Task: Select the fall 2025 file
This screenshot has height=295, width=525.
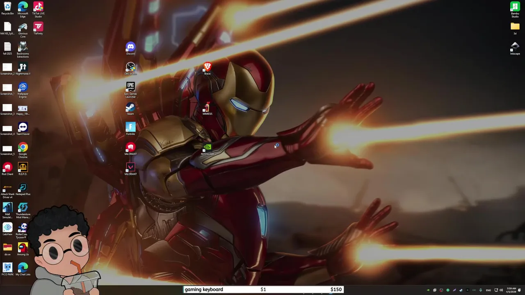Action: tap(7, 48)
